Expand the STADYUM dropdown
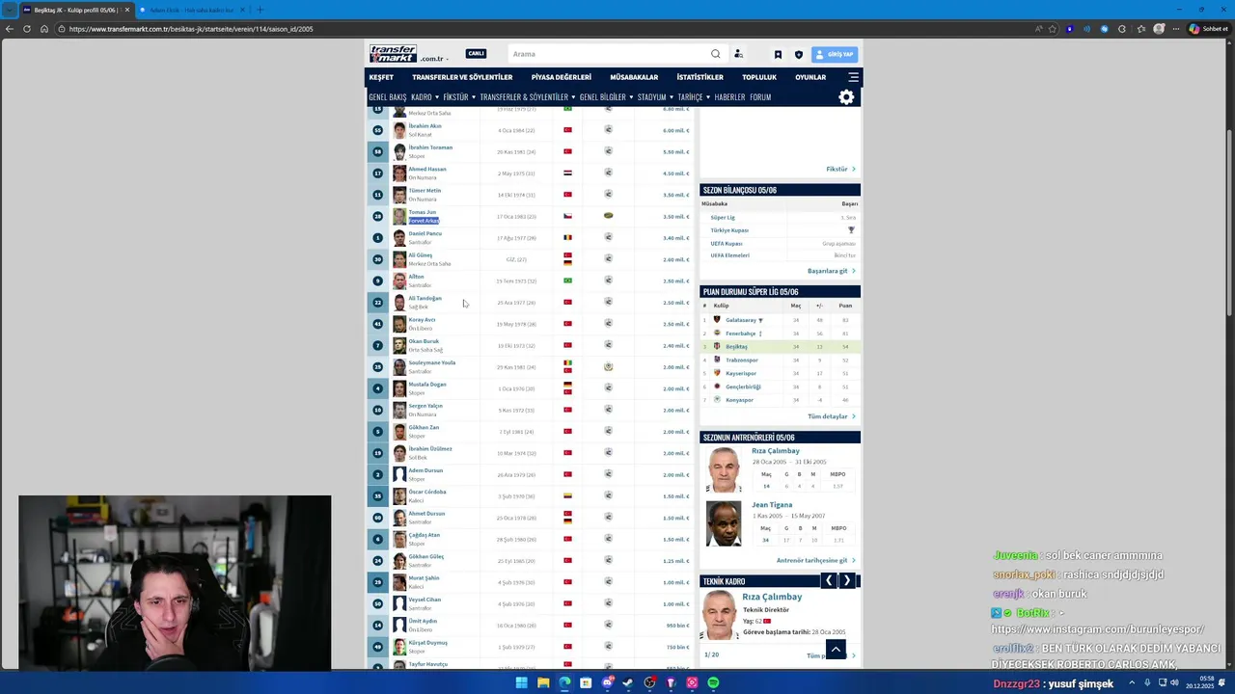 (x=655, y=97)
